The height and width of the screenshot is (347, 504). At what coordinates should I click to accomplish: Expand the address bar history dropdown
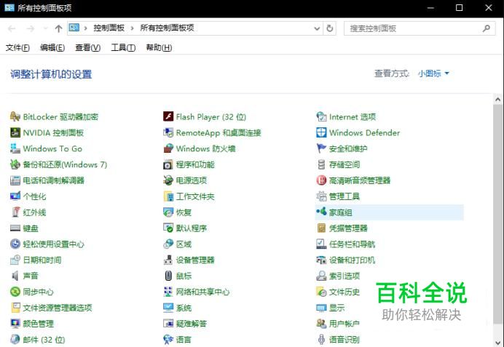coord(317,28)
